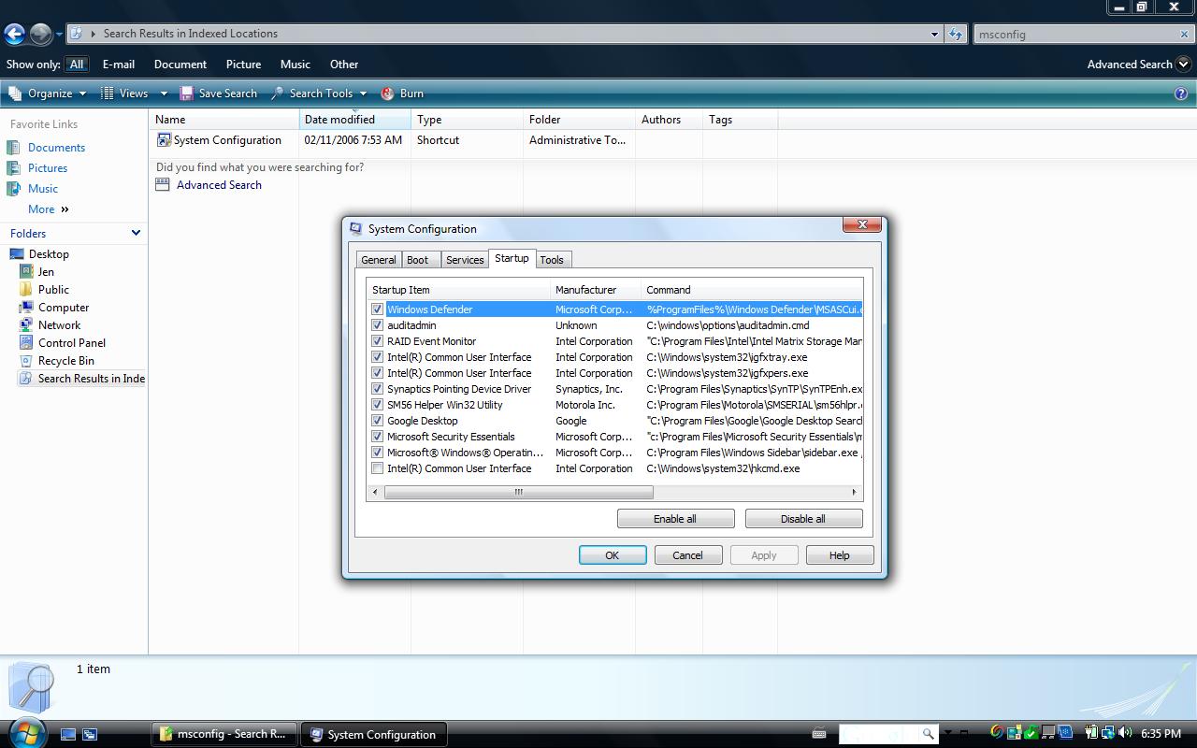Uncheck the SM56 Helper Win32 Utility checkbox
1197x748 pixels.
pyautogui.click(x=378, y=405)
